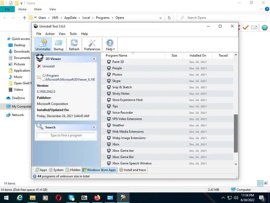Open the File menu in Uninstall Tool
The width and height of the screenshot is (270, 203).
[39, 34]
